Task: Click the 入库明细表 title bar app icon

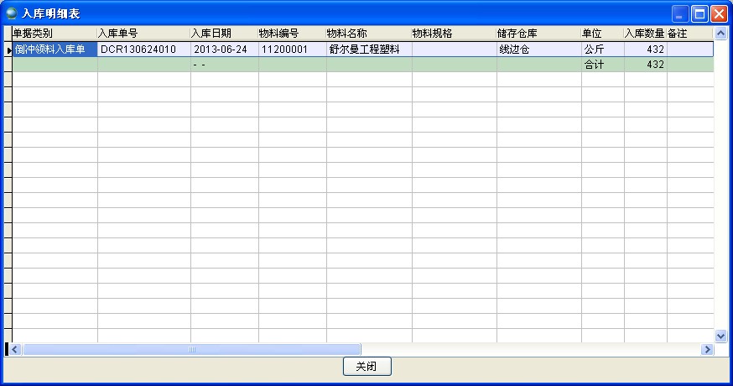Action: [x=12, y=13]
